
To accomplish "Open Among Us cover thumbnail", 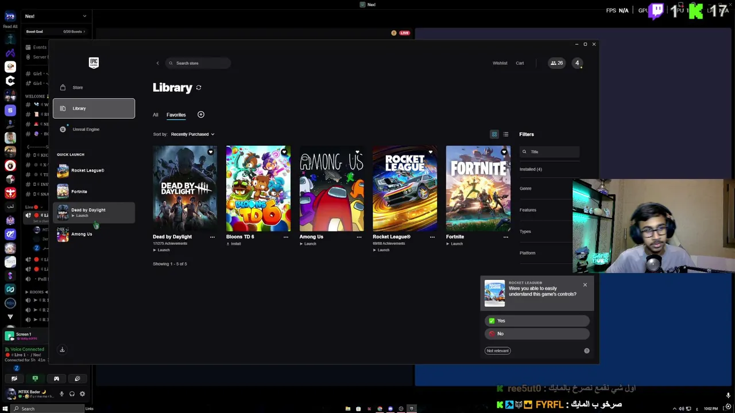I will tap(331, 188).
